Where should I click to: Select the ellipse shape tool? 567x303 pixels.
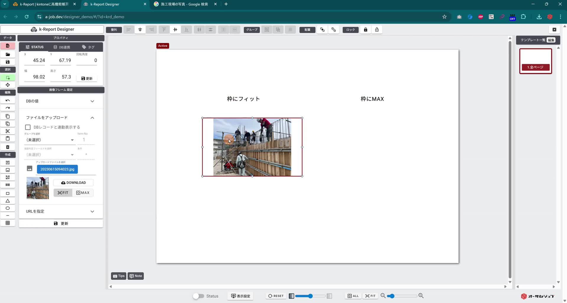click(x=8, y=208)
